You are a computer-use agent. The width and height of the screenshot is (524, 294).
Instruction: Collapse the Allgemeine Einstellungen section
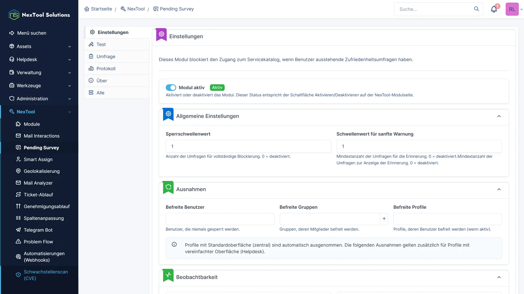tap(499, 116)
